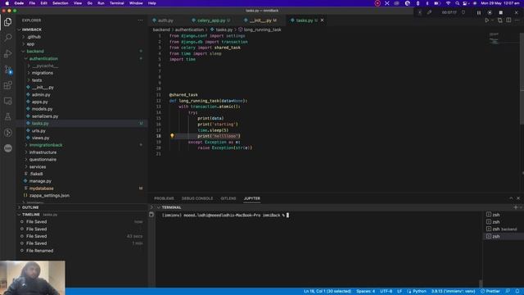
Task: Maximize the bottom panel size
Action: (511, 198)
